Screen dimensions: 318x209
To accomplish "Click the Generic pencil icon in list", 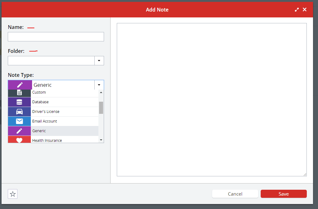I will [19, 131].
